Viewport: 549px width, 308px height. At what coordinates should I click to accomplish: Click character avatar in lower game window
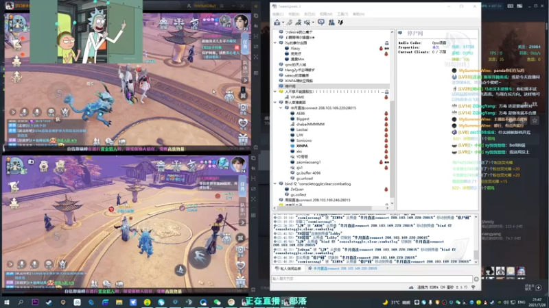(x=238, y=164)
